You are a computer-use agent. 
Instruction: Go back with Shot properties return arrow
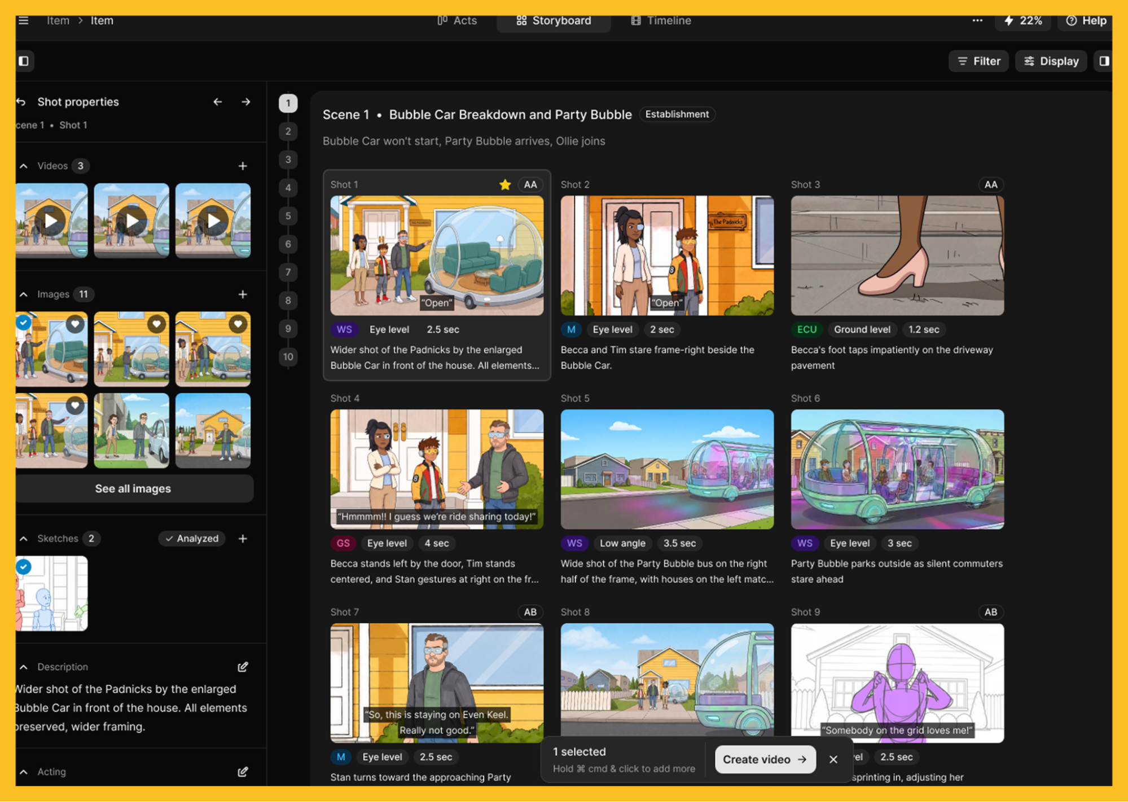tap(21, 102)
